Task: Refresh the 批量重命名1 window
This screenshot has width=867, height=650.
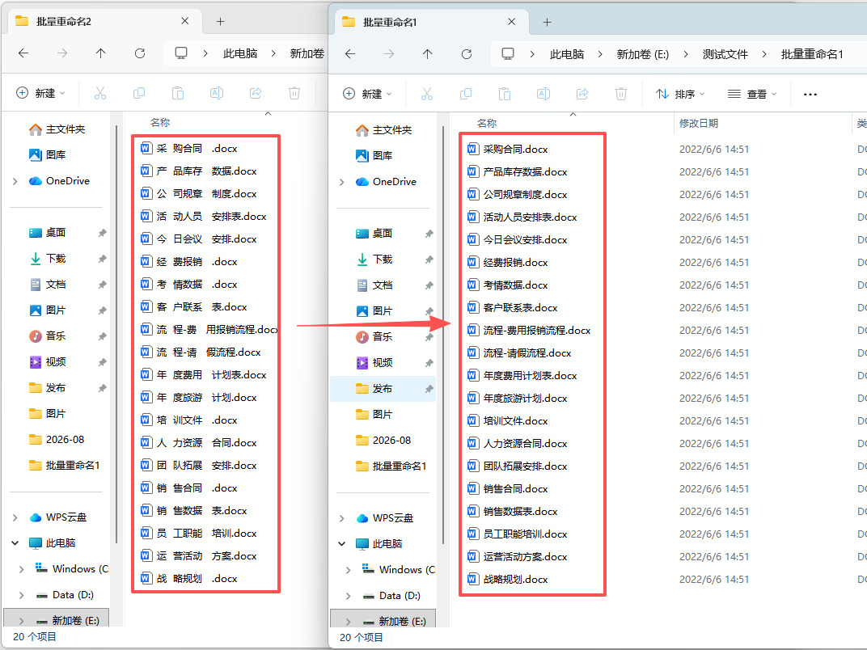Action: [x=467, y=54]
